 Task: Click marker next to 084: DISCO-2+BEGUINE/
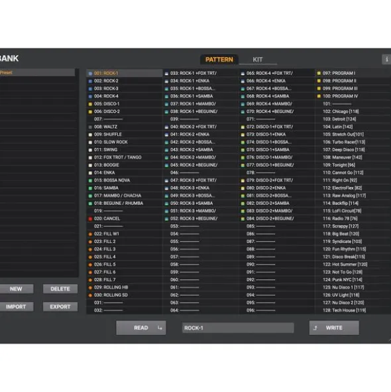point(243,219)
